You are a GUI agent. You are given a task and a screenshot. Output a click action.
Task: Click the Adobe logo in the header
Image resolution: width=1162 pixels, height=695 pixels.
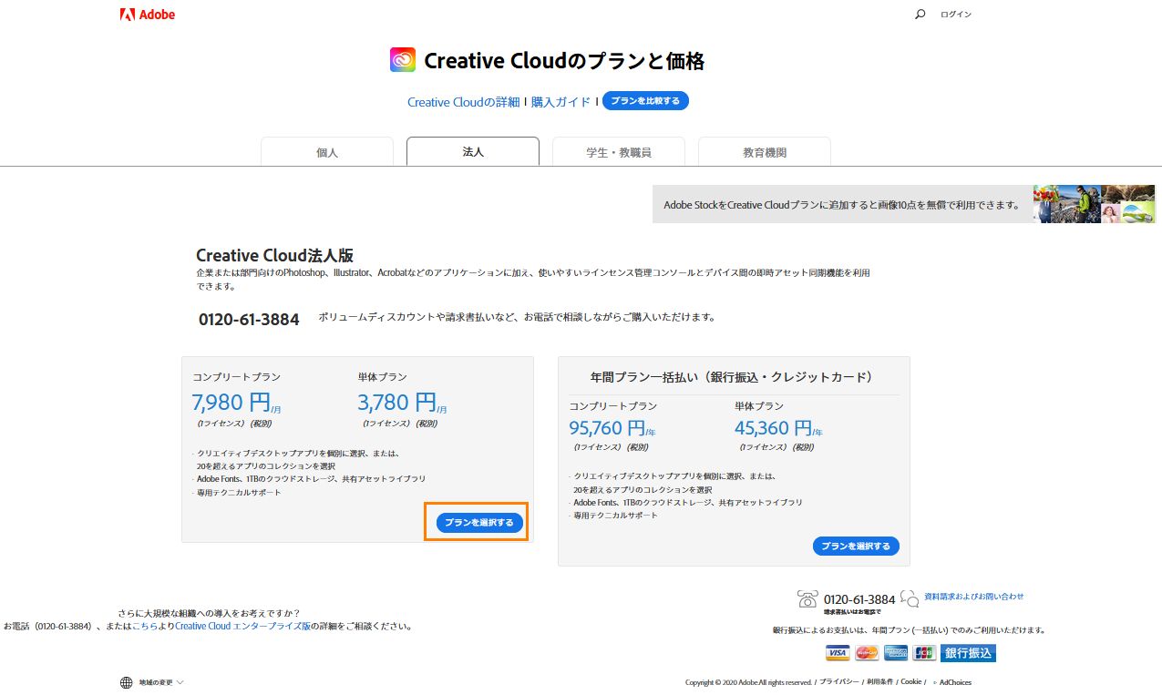click(x=147, y=15)
